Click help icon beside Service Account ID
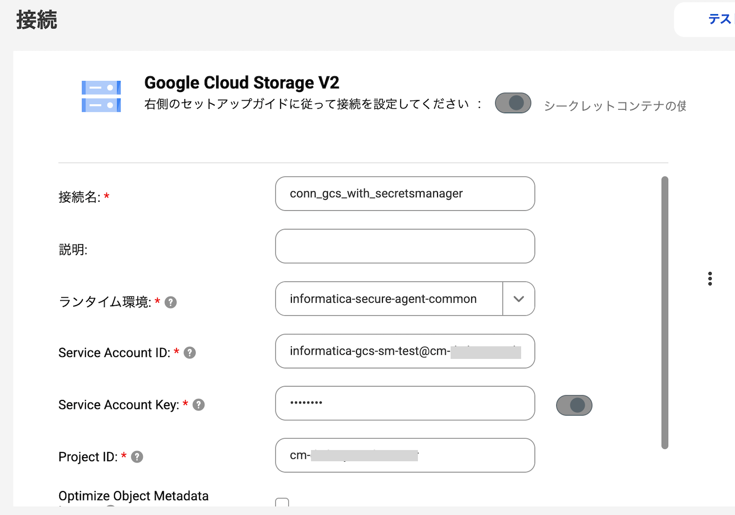This screenshot has width=735, height=515. (x=190, y=353)
